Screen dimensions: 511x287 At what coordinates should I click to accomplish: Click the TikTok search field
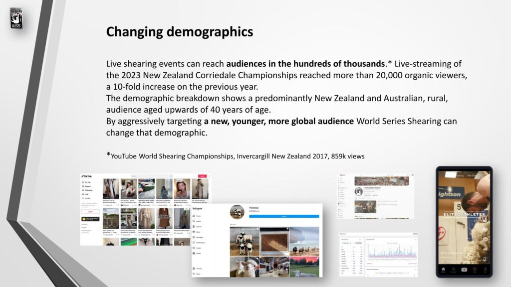(152, 176)
